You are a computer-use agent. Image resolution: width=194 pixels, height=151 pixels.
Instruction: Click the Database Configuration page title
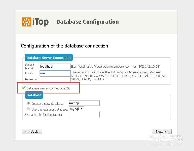(x=87, y=22)
